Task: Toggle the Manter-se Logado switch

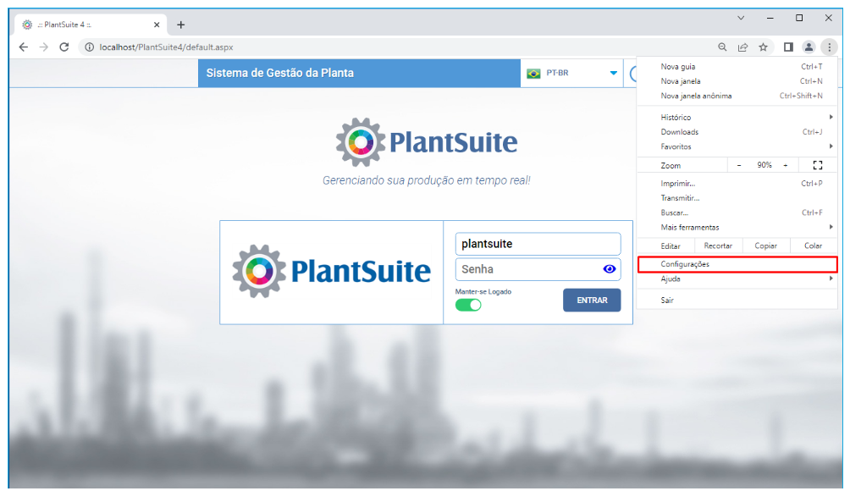Action: click(468, 305)
